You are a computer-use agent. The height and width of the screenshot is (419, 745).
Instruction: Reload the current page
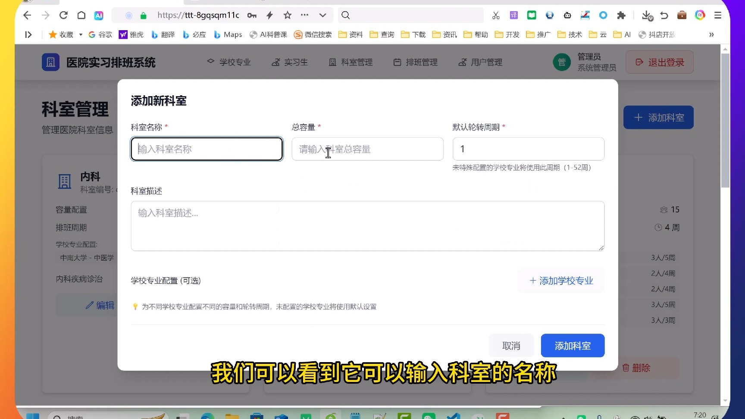point(63,15)
